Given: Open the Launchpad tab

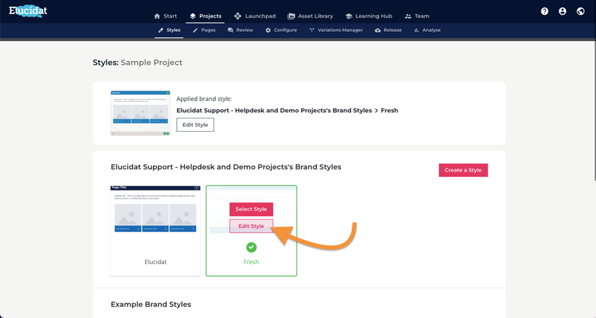Looking at the screenshot, I should coord(255,16).
